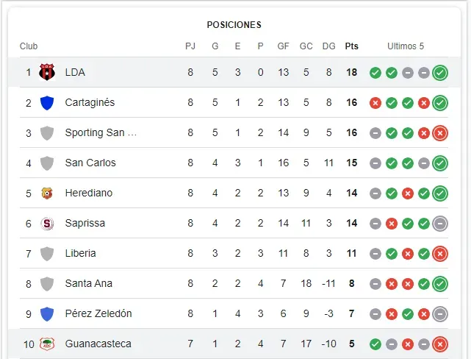The image size is (471, 359).
Task: Click Saprissa's latest draw result icon
Action: point(440,223)
